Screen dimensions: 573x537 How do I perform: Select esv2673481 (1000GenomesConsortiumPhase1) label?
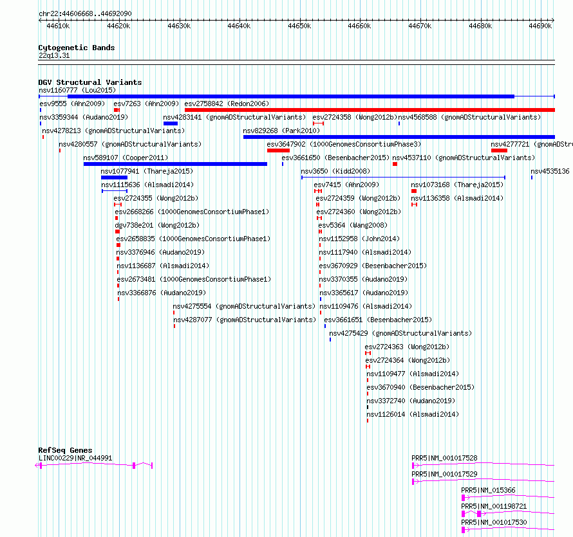tap(194, 279)
